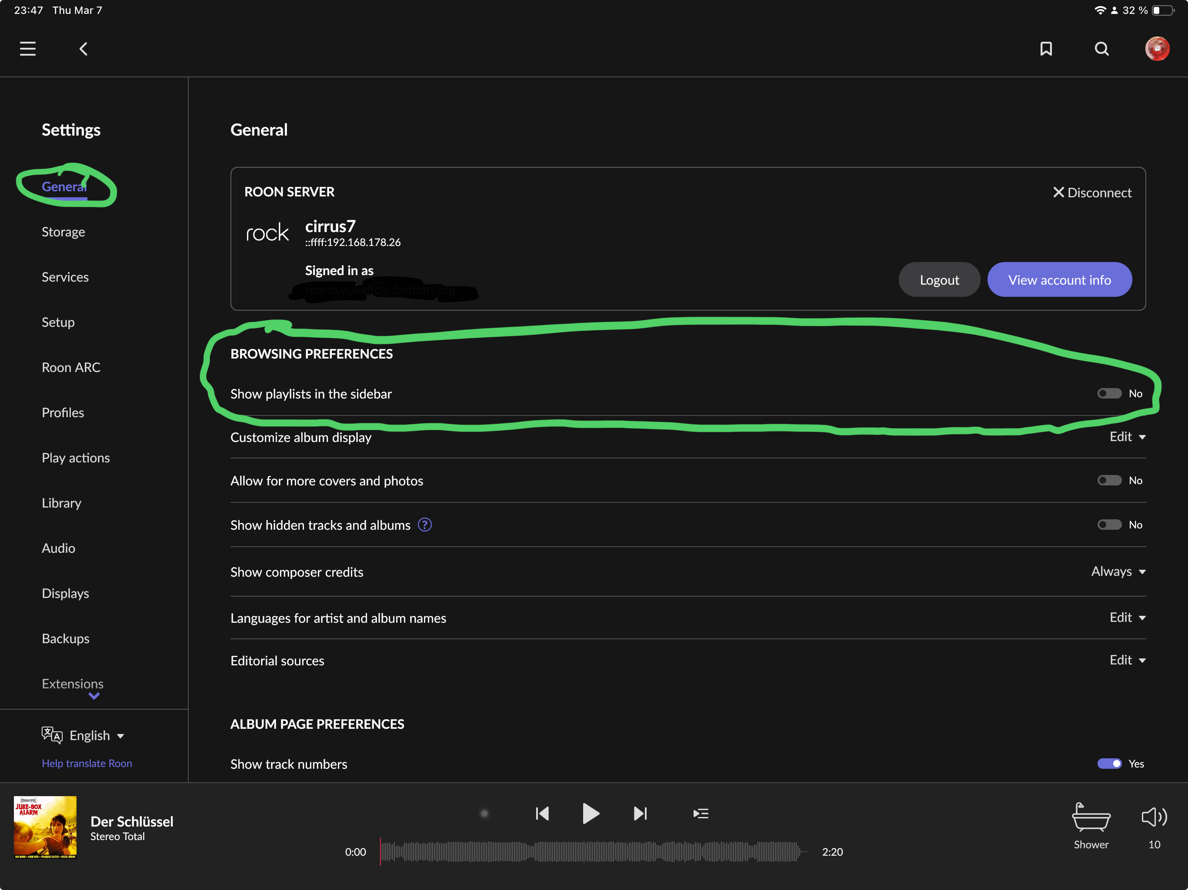The height and width of the screenshot is (890, 1188).
Task: Enable Show playlists in the sidebar
Action: coord(1109,393)
